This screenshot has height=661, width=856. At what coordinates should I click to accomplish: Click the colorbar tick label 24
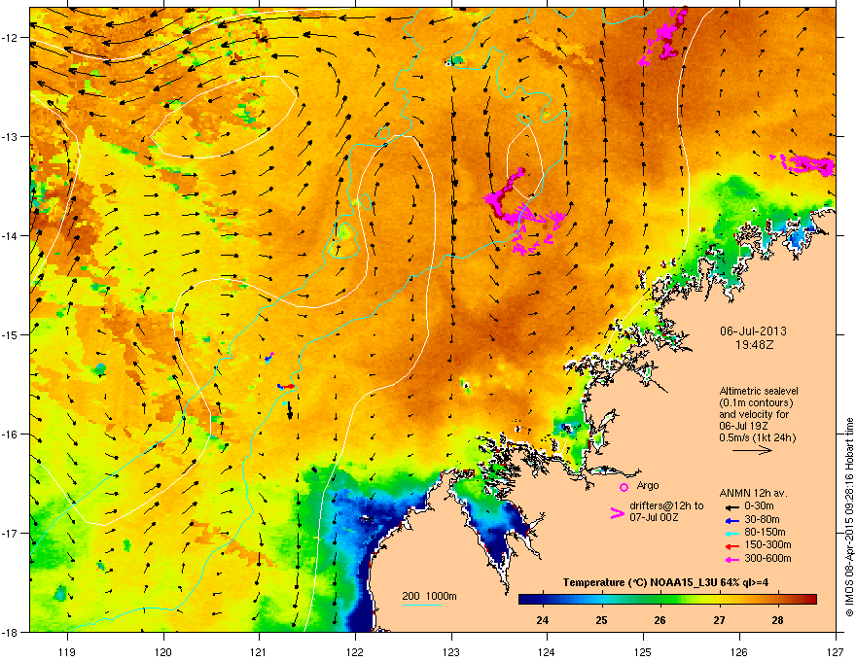[543, 620]
